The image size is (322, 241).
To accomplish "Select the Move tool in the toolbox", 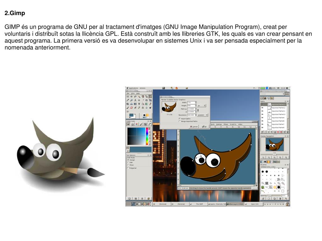I will click(x=139, y=100).
